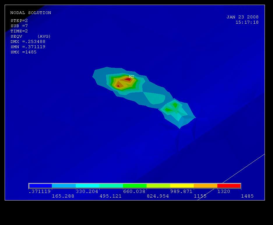Image resolution: width=273 pixels, height=225 pixels.
Task: Click the SMX =1485 value
Action: coord(24,52)
